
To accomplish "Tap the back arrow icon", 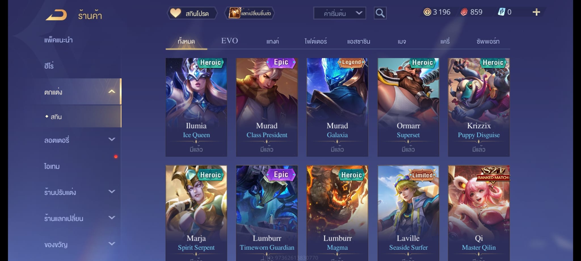I will click(56, 15).
